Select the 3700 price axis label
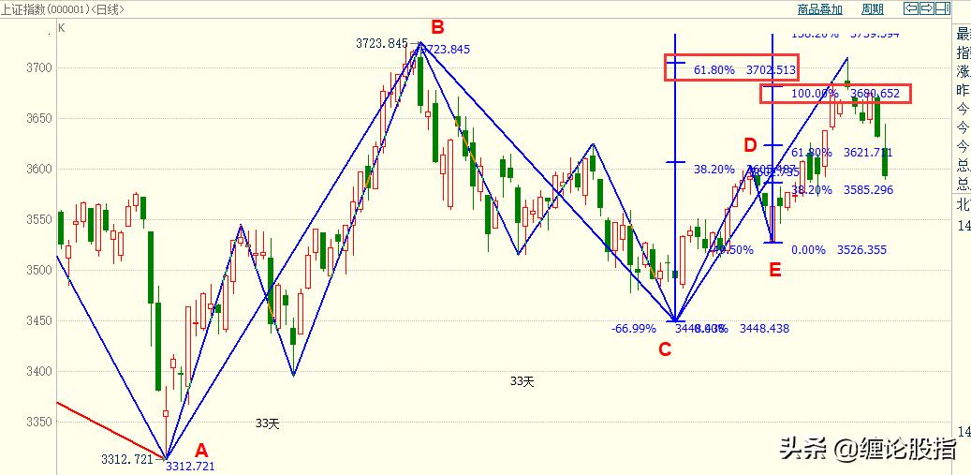This screenshot has width=971, height=475. coord(40,67)
